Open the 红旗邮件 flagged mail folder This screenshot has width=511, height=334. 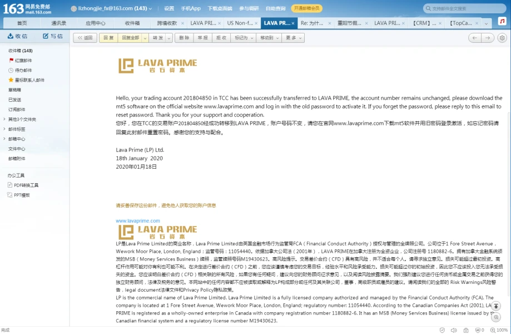click(21, 60)
